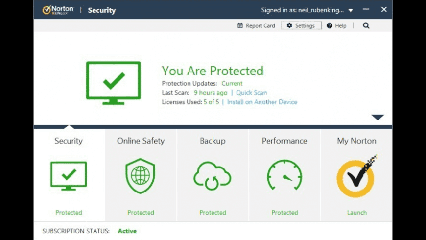426x240 pixels.
Task: Click the Active subscription status
Action: pos(127,231)
